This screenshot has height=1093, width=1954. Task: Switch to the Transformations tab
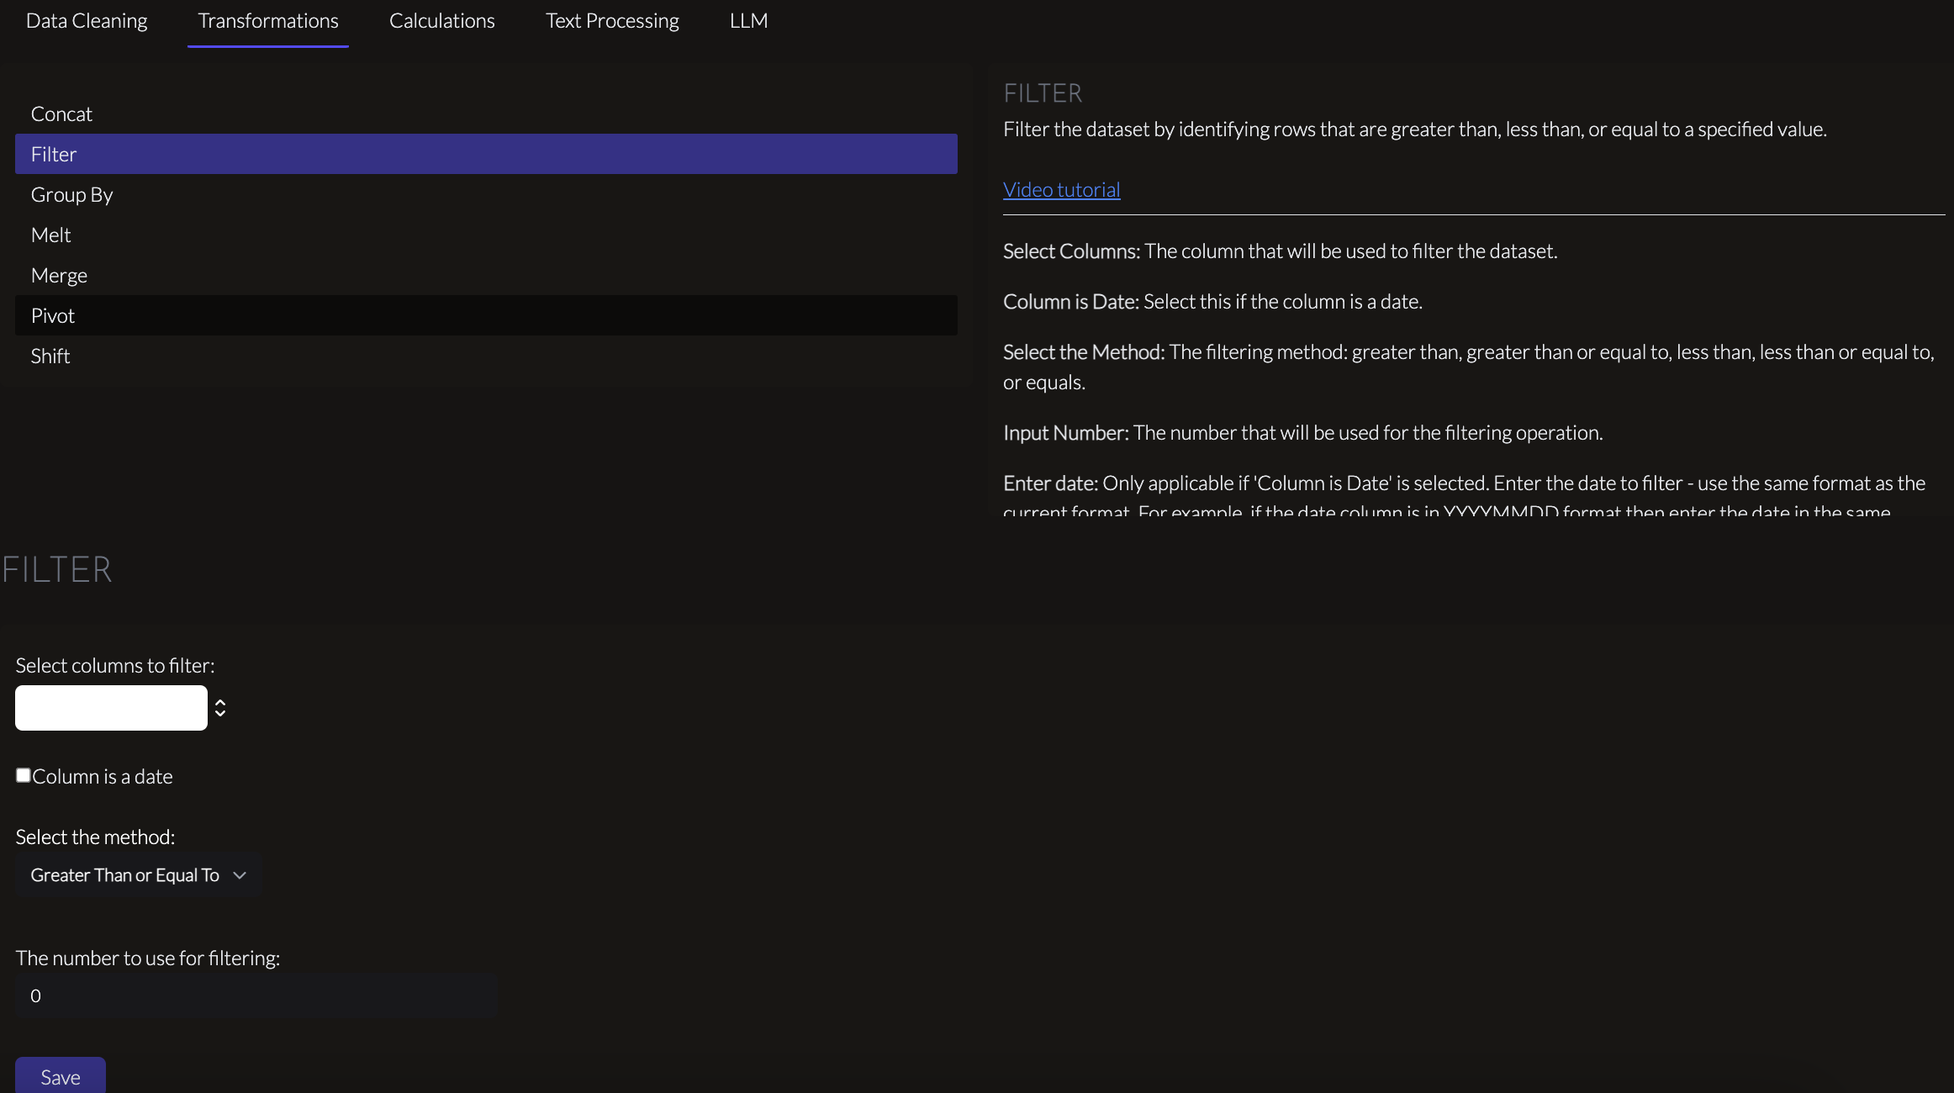[268, 21]
